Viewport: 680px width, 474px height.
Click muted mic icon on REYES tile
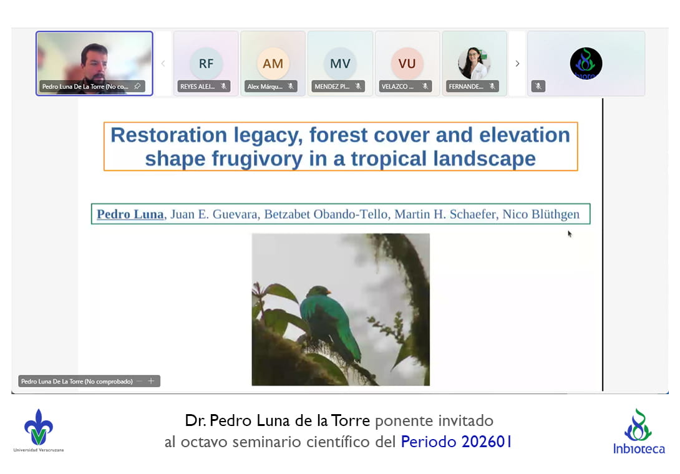click(x=223, y=87)
